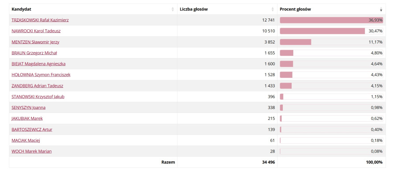Select SENYSZYN Joanna link

pos(29,108)
